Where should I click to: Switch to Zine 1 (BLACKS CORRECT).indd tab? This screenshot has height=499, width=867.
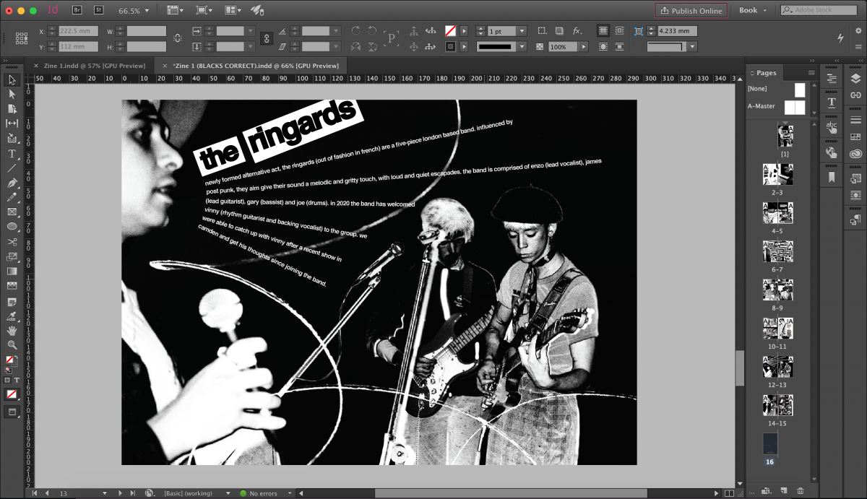[256, 66]
